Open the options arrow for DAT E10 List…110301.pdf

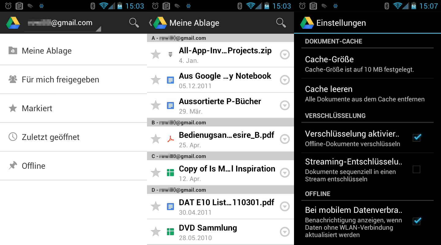(x=285, y=206)
